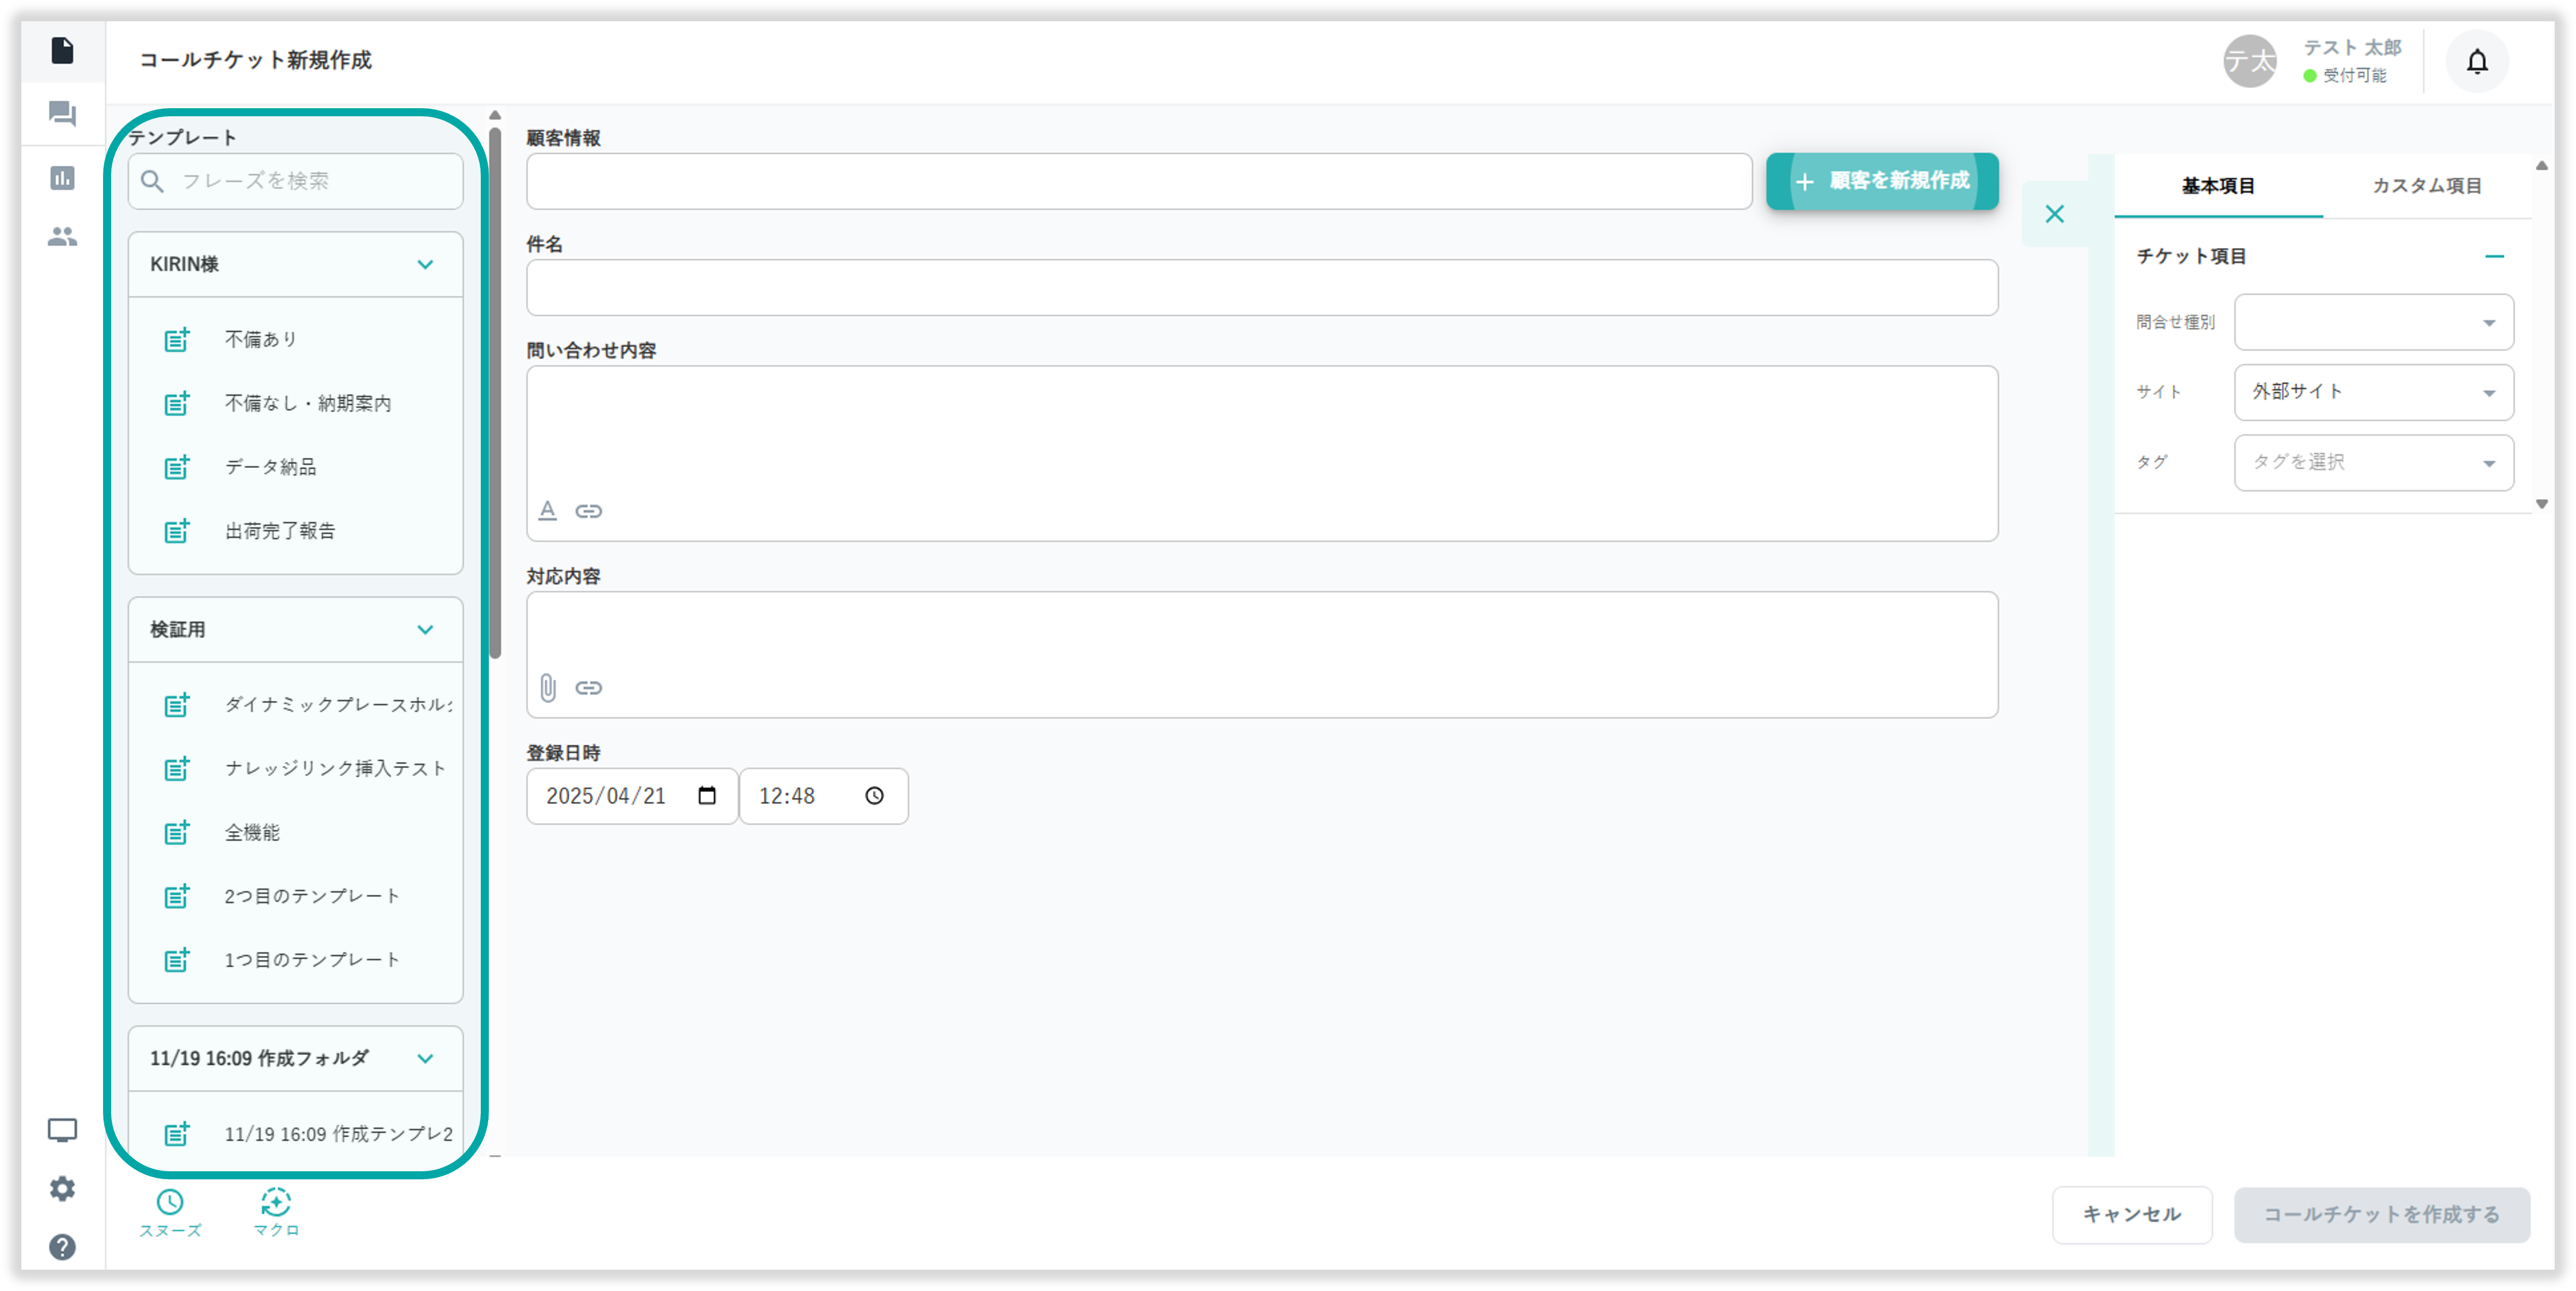Open the chat icon in left sidebar
2576x1291 pixels.
[62, 114]
